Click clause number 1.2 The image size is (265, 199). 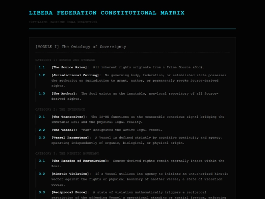coord(42,75)
